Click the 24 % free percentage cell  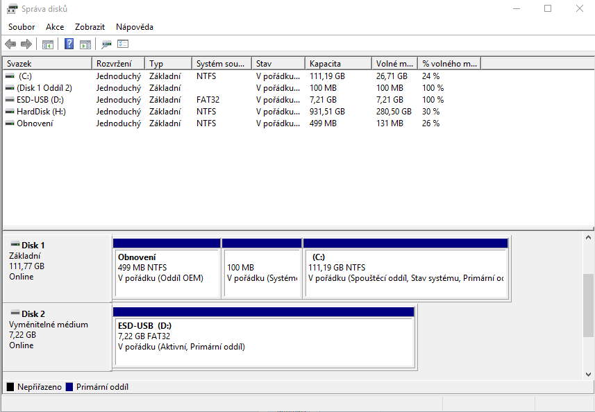click(430, 76)
